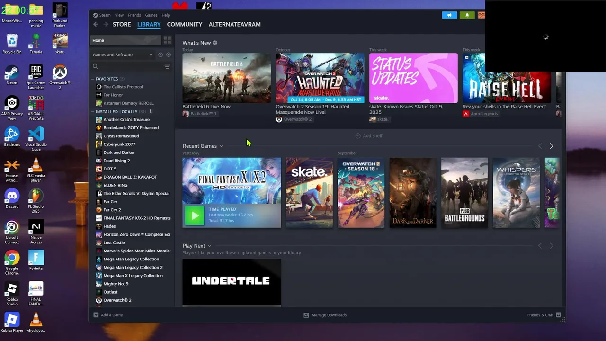Open the View menu
Image resolution: width=606 pixels, height=341 pixels.
coord(119,15)
